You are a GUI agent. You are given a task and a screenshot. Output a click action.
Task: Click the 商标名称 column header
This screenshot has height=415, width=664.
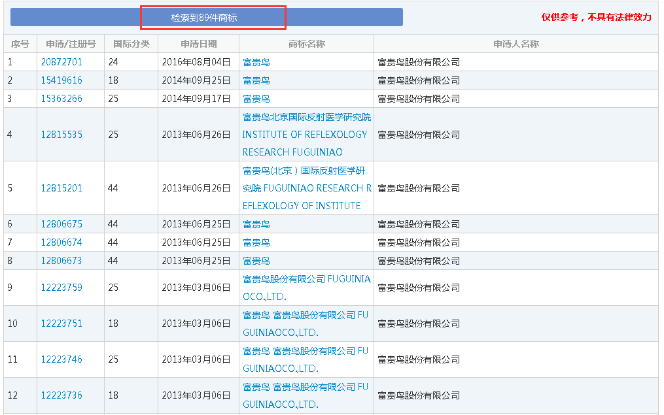(x=307, y=44)
